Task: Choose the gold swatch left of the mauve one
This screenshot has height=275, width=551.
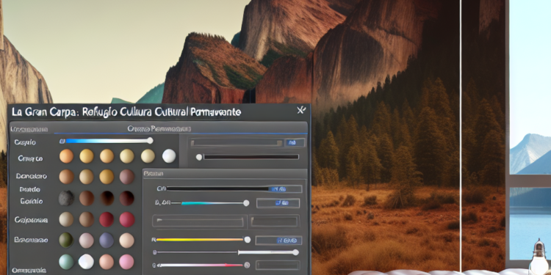Action: pyautogui.click(x=107, y=177)
